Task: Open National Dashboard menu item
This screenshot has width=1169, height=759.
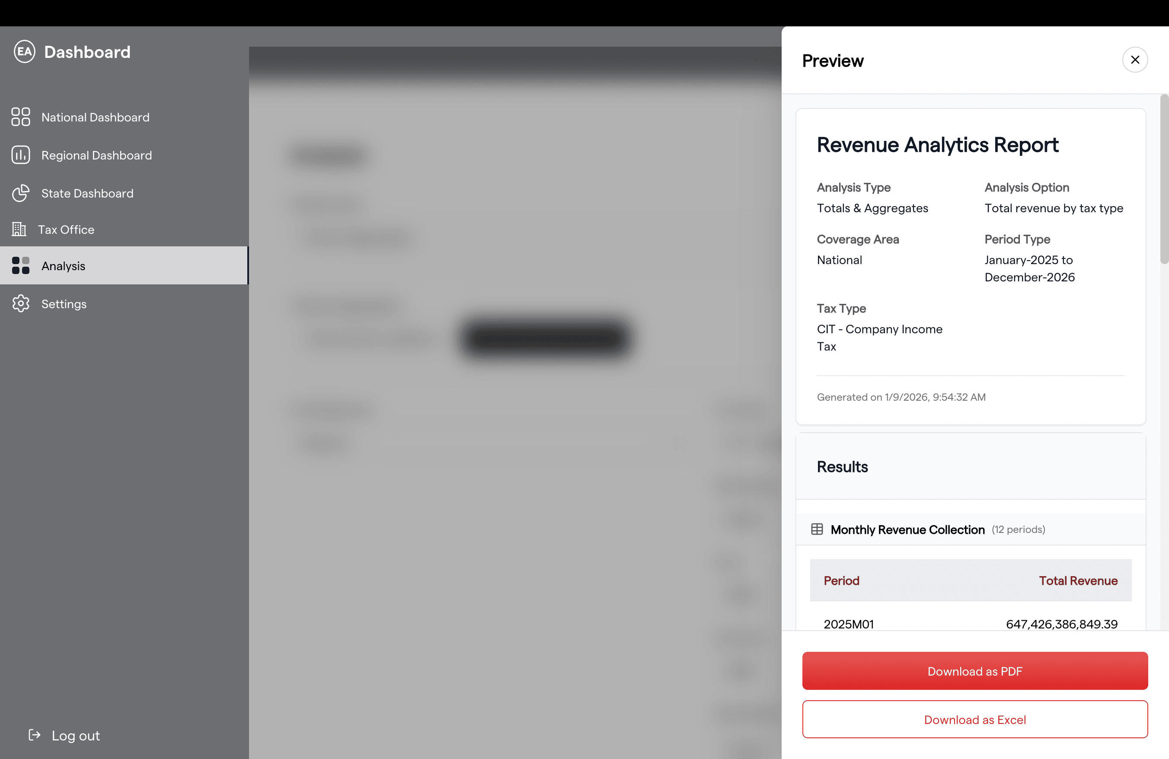Action: [x=95, y=117]
